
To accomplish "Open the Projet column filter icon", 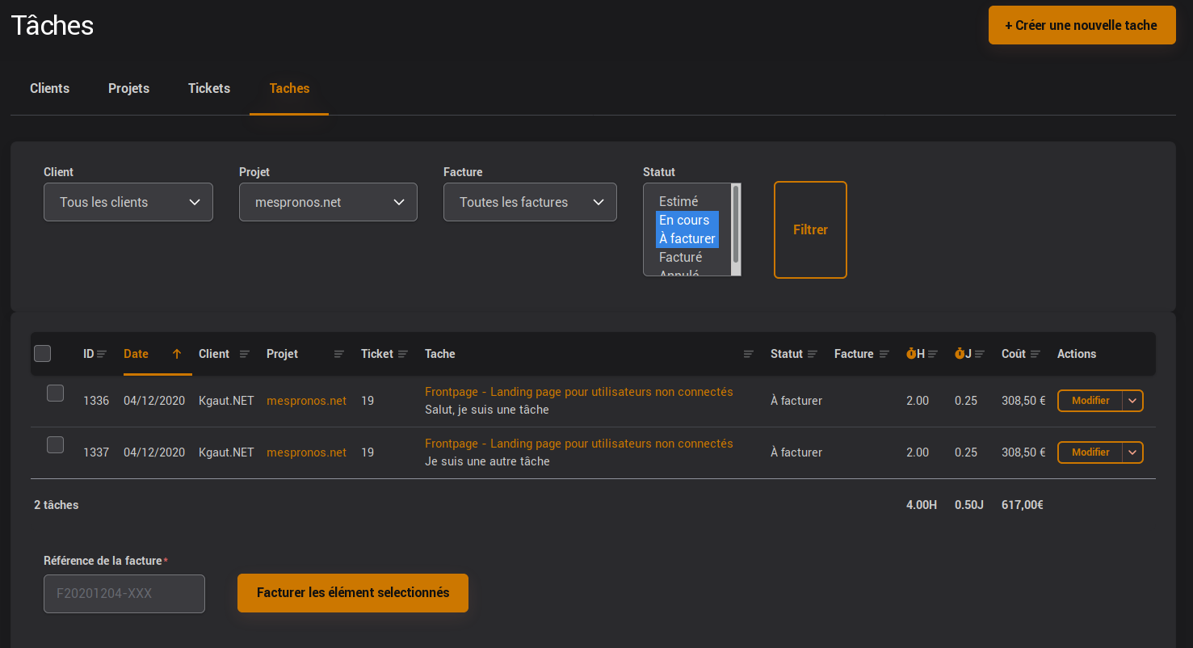I will pos(339,354).
